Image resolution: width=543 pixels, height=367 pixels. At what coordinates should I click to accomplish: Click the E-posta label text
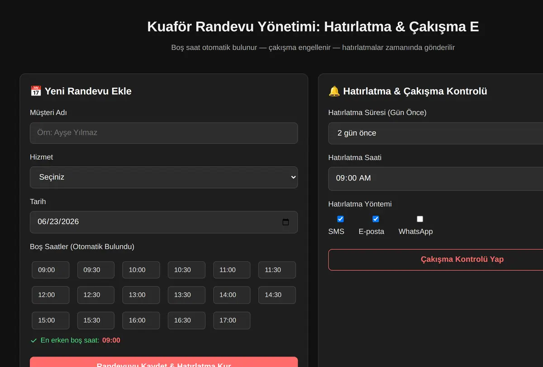(372, 232)
